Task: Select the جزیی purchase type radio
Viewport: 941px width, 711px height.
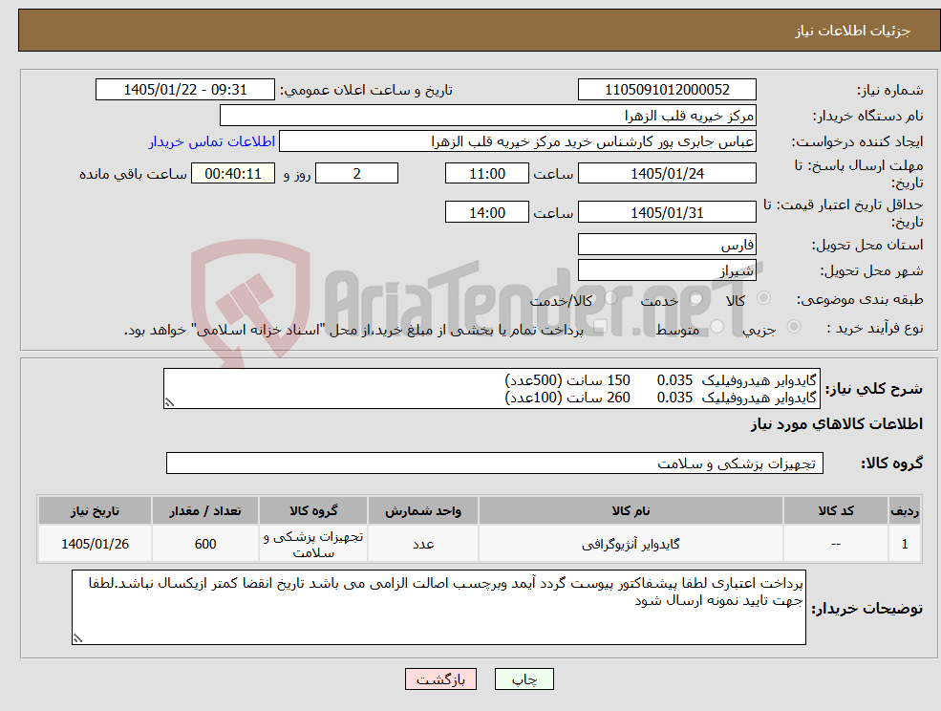Action: pyautogui.click(x=794, y=327)
